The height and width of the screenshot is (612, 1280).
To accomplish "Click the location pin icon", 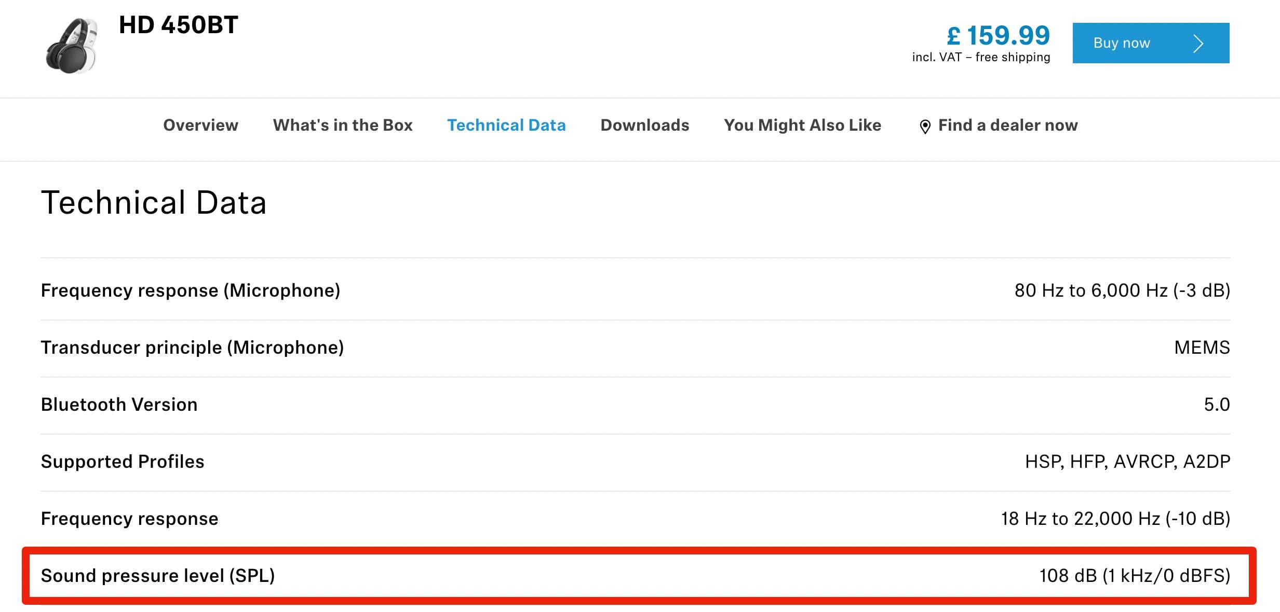I will point(925,127).
